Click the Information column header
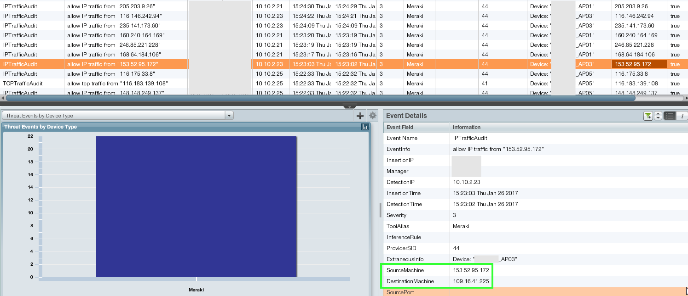 [x=568, y=127]
